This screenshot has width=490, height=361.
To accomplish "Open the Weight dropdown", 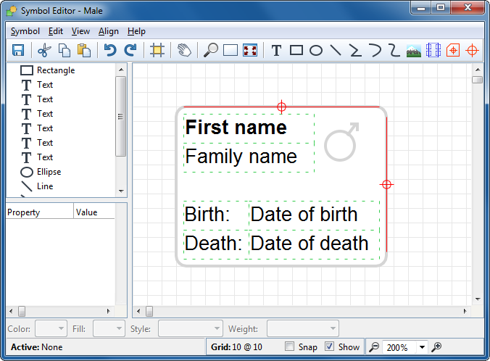I will point(302,328).
